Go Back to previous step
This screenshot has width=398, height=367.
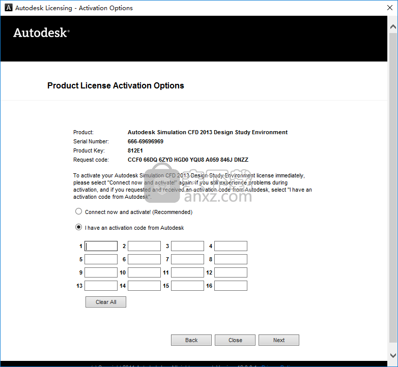coord(191,340)
